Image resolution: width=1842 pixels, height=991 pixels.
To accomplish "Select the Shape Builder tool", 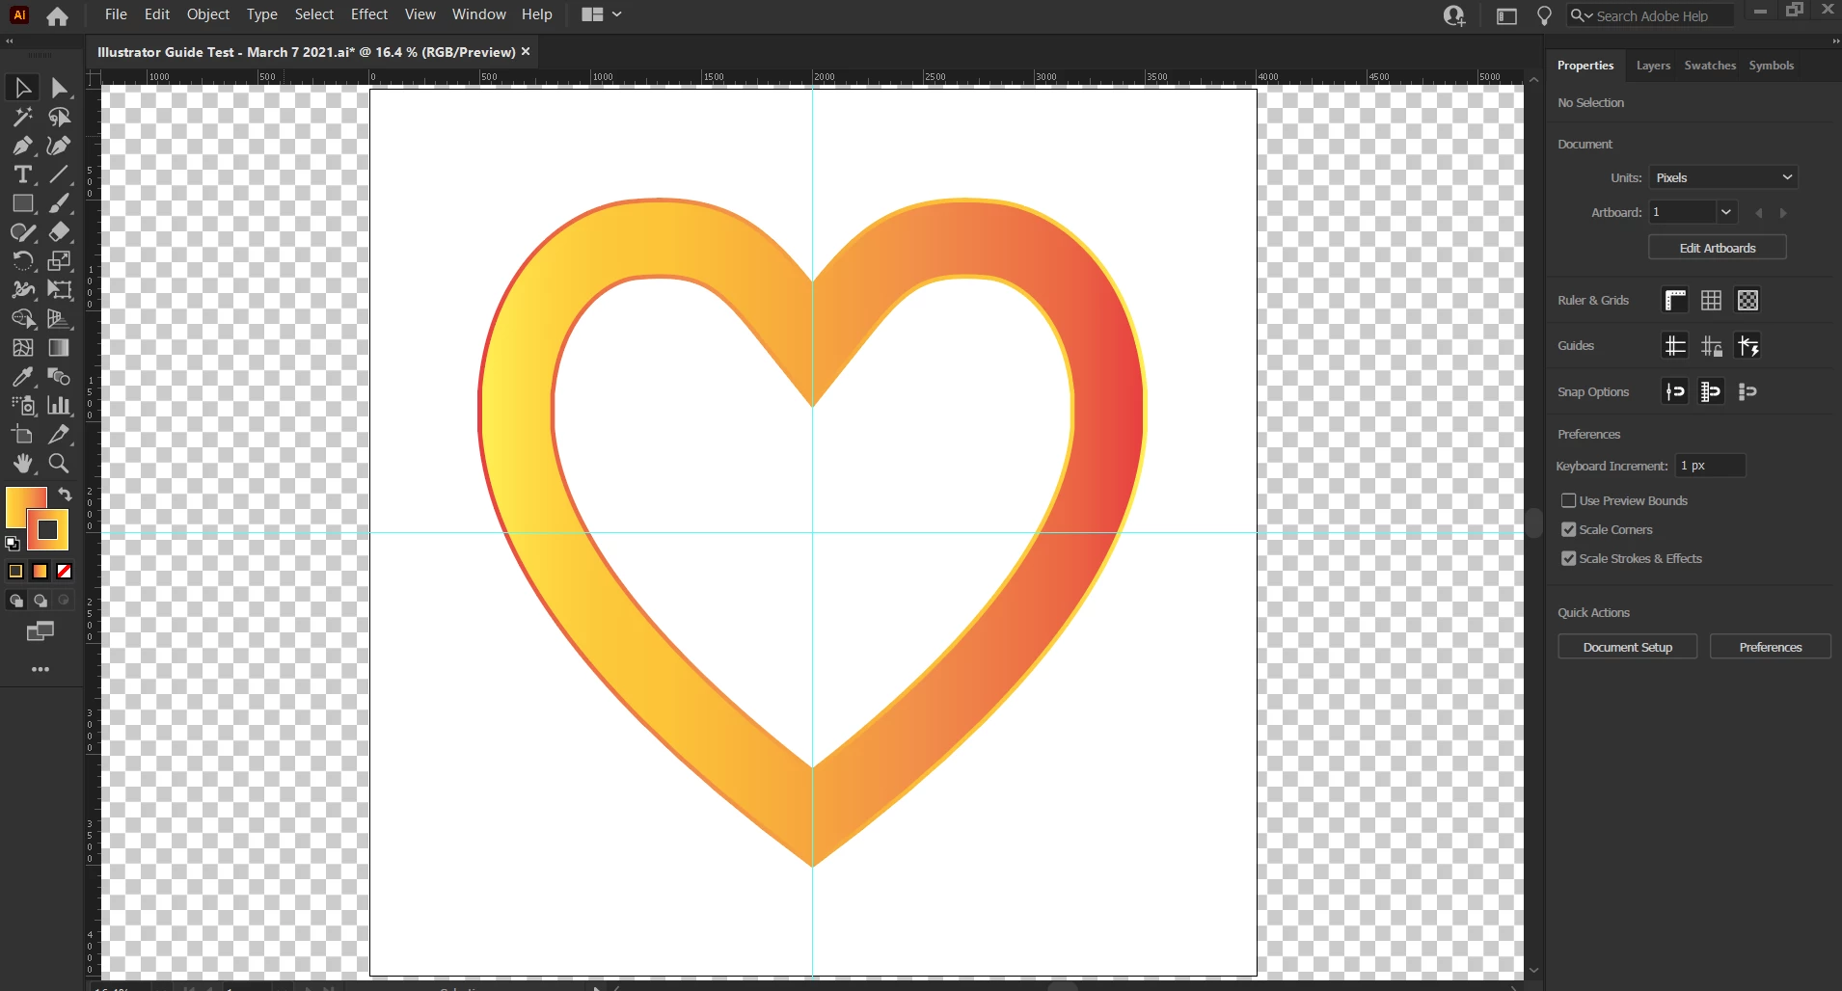I will [23, 319].
